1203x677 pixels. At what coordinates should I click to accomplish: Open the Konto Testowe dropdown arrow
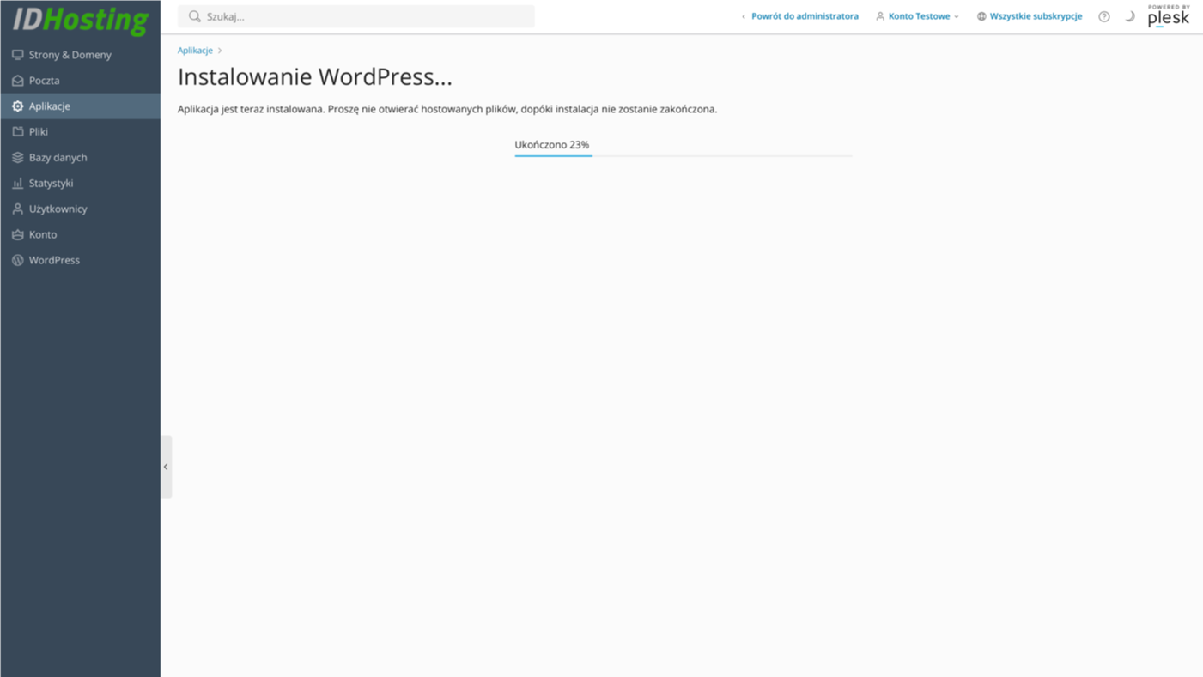957,16
